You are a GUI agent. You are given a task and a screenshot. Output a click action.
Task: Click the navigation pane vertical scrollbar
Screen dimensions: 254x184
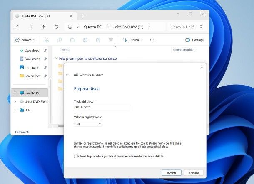(50, 101)
